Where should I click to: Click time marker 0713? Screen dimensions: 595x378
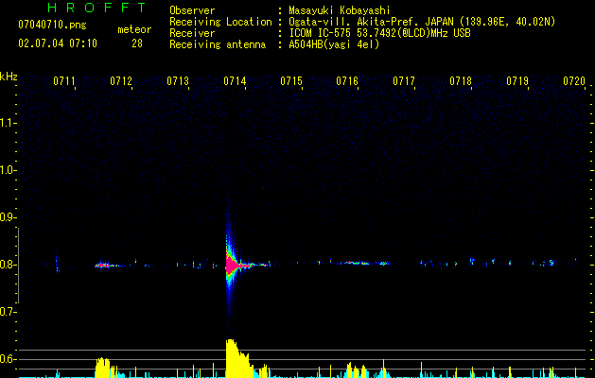tap(178, 81)
